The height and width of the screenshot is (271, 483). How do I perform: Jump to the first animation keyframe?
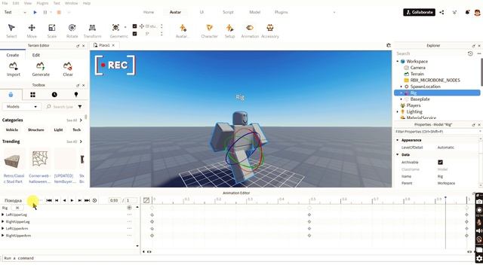tap(48, 200)
